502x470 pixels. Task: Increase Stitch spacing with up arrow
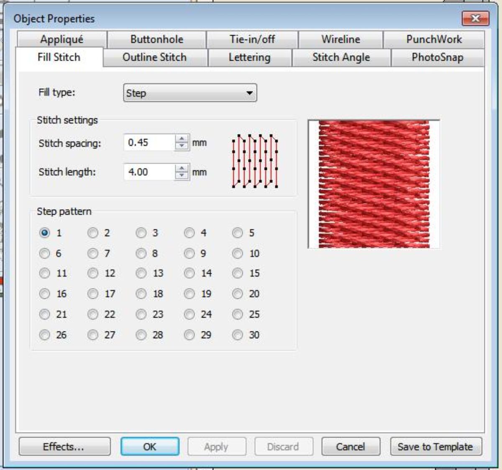point(182,139)
